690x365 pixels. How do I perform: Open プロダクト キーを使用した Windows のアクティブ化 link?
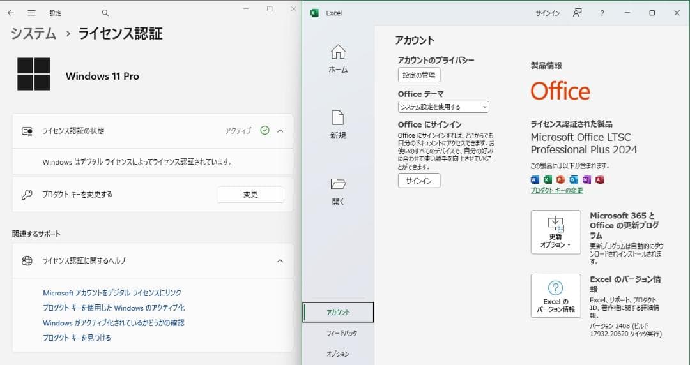tap(114, 308)
